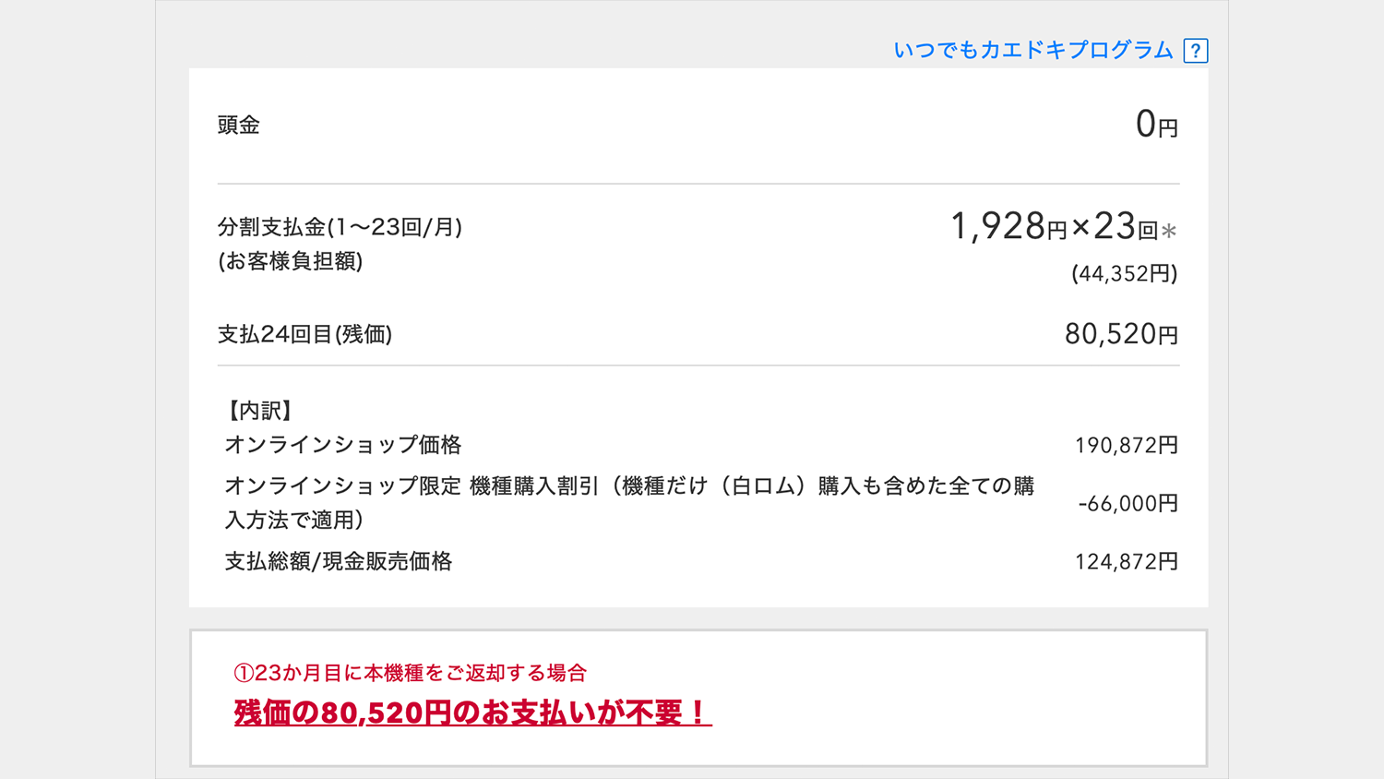Click the 支払24回目(残価) label
The image size is (1384, 779).
click(x=304, y=334)
